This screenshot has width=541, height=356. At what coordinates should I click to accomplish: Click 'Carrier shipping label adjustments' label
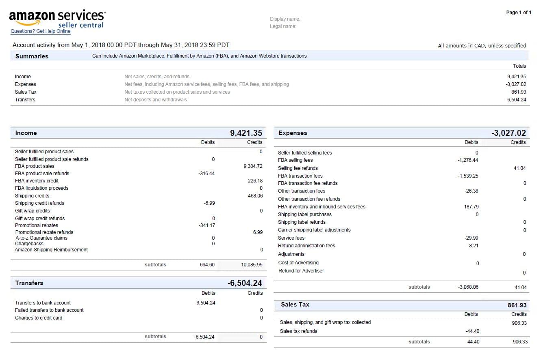(x=314, y=230)
